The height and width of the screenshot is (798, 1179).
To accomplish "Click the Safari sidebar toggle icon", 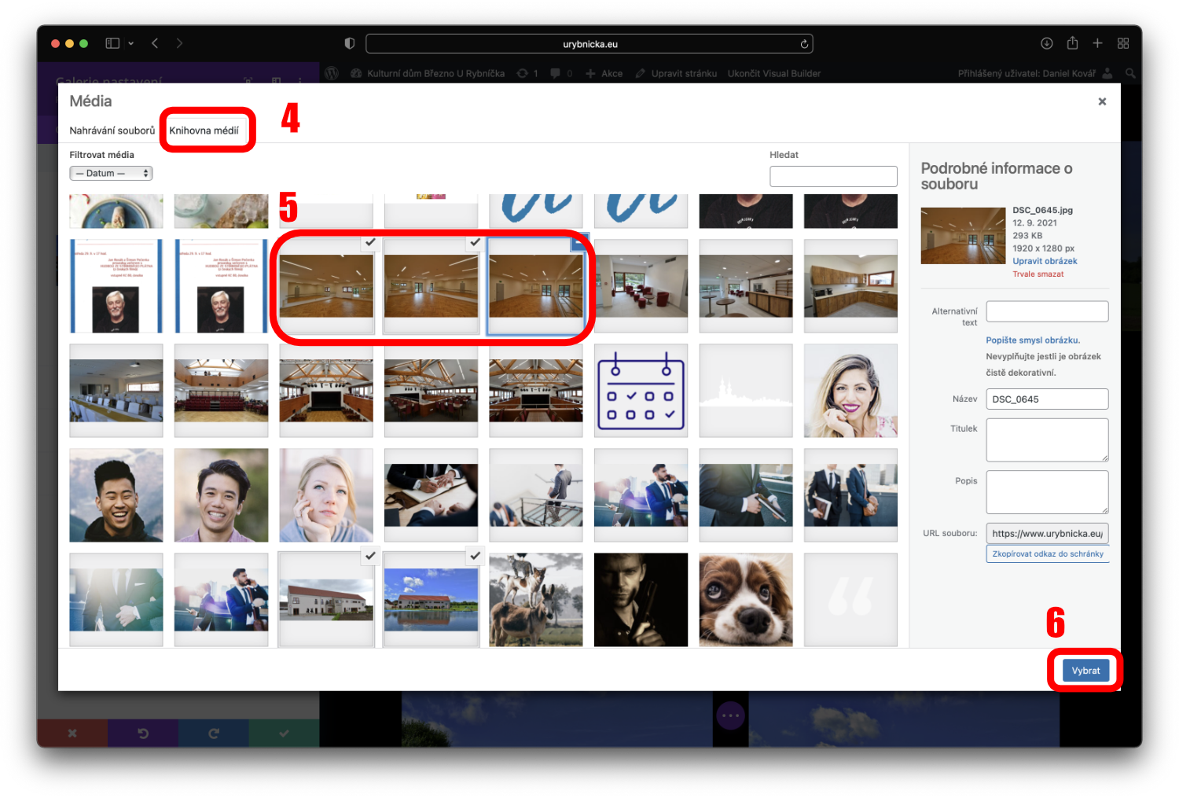I will (x=112, y=43).
